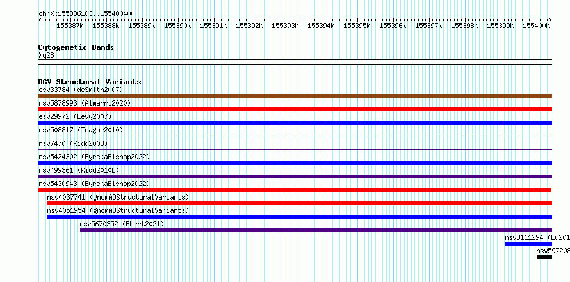The height and width of the screenshot is (282, 570).
Task: Click the 155387k ruler tick label
Action: click(70, 26)
